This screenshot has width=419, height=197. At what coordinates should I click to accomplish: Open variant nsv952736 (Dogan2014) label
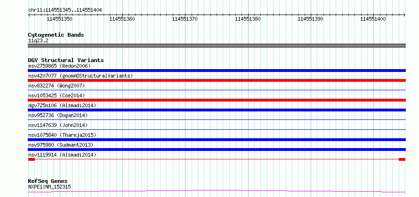[58, 115]
